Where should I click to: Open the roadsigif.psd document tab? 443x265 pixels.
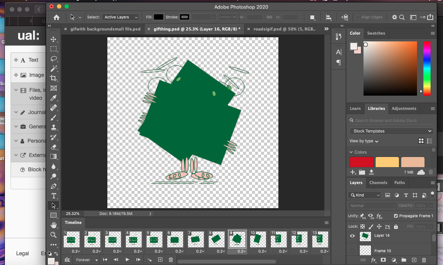[x=284, y=29]
